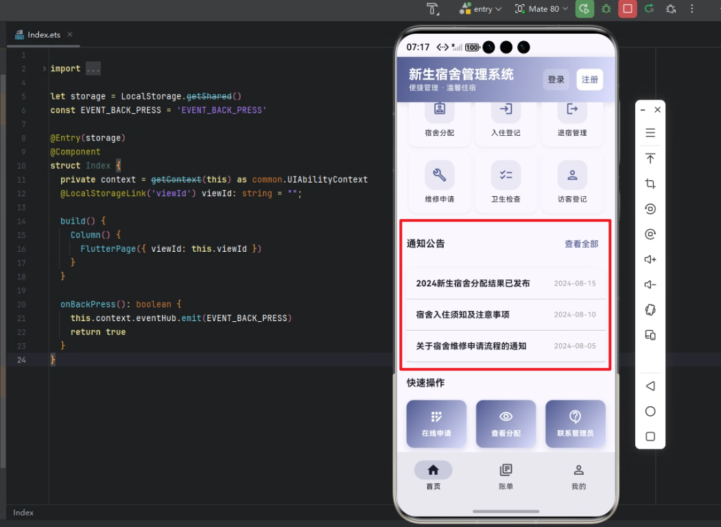Tap the 联系管理员 quick action card
Viewport: 721px width, 527px height.
576,423
